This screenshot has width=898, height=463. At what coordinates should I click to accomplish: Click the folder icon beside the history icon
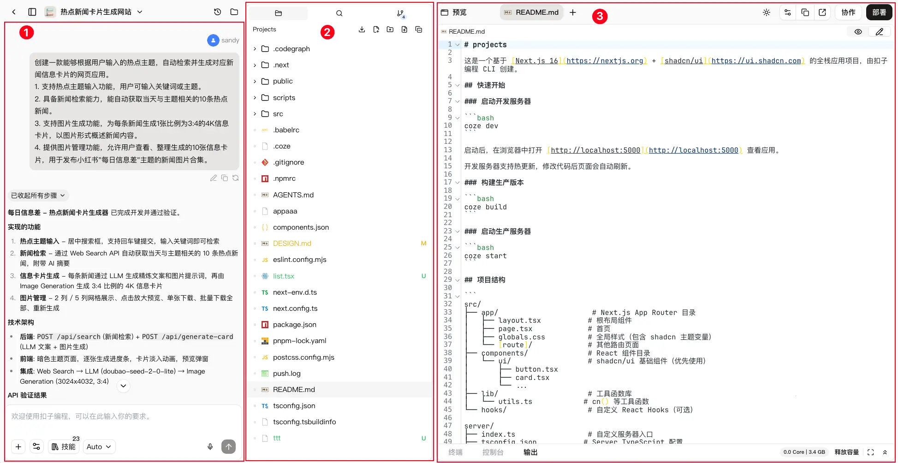coord(234,12)
